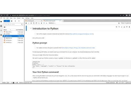
Task: Click the Python 3 (ipykernel) kernel name in toolbar
Action: (x=126, y=23)
